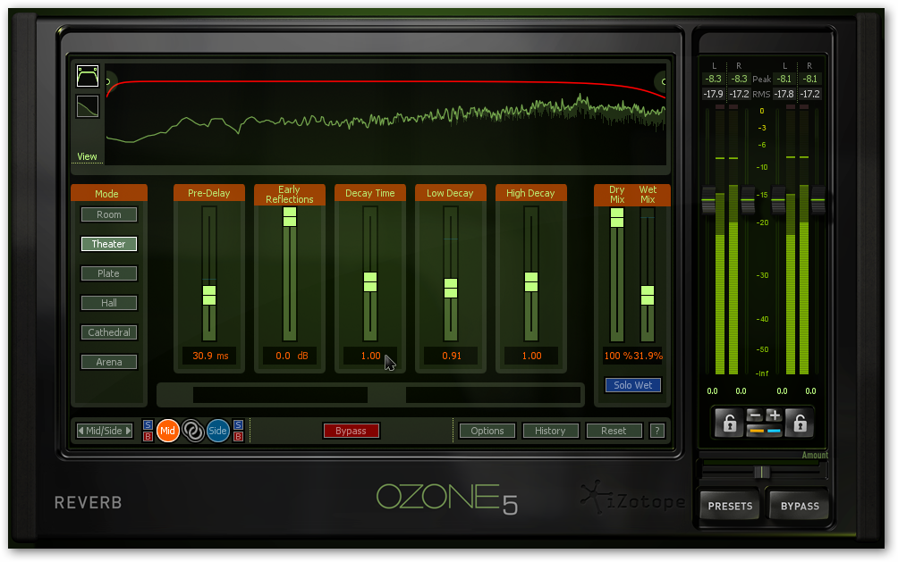Select the decay curve view icon
The width and height of the screenshot is (898, 562).
coord(88,106)
